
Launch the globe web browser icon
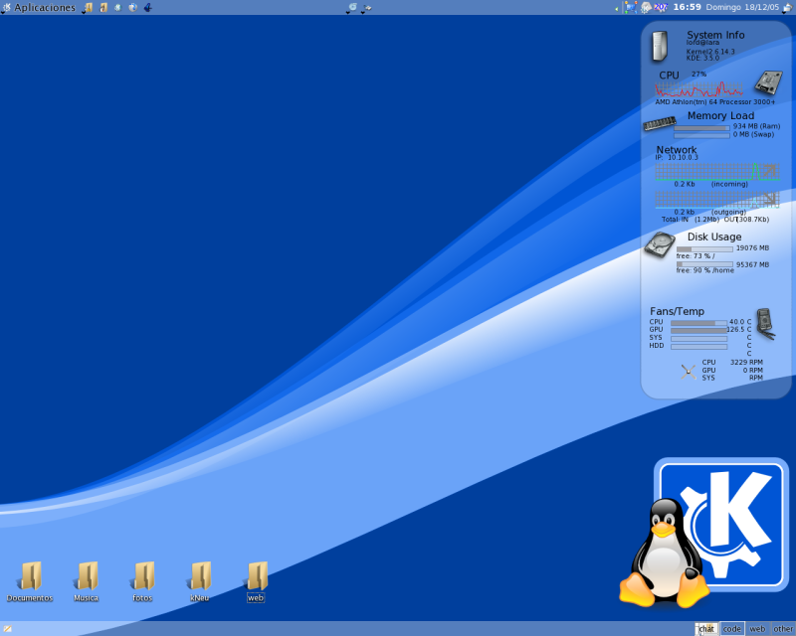tap(133, 8)
